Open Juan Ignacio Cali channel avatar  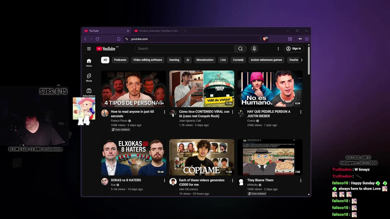(x=173, y=113)
